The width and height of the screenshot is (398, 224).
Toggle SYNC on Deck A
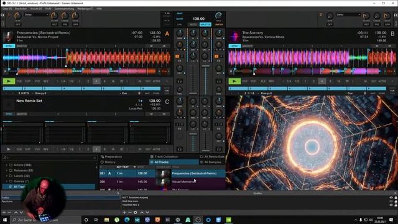9,46
